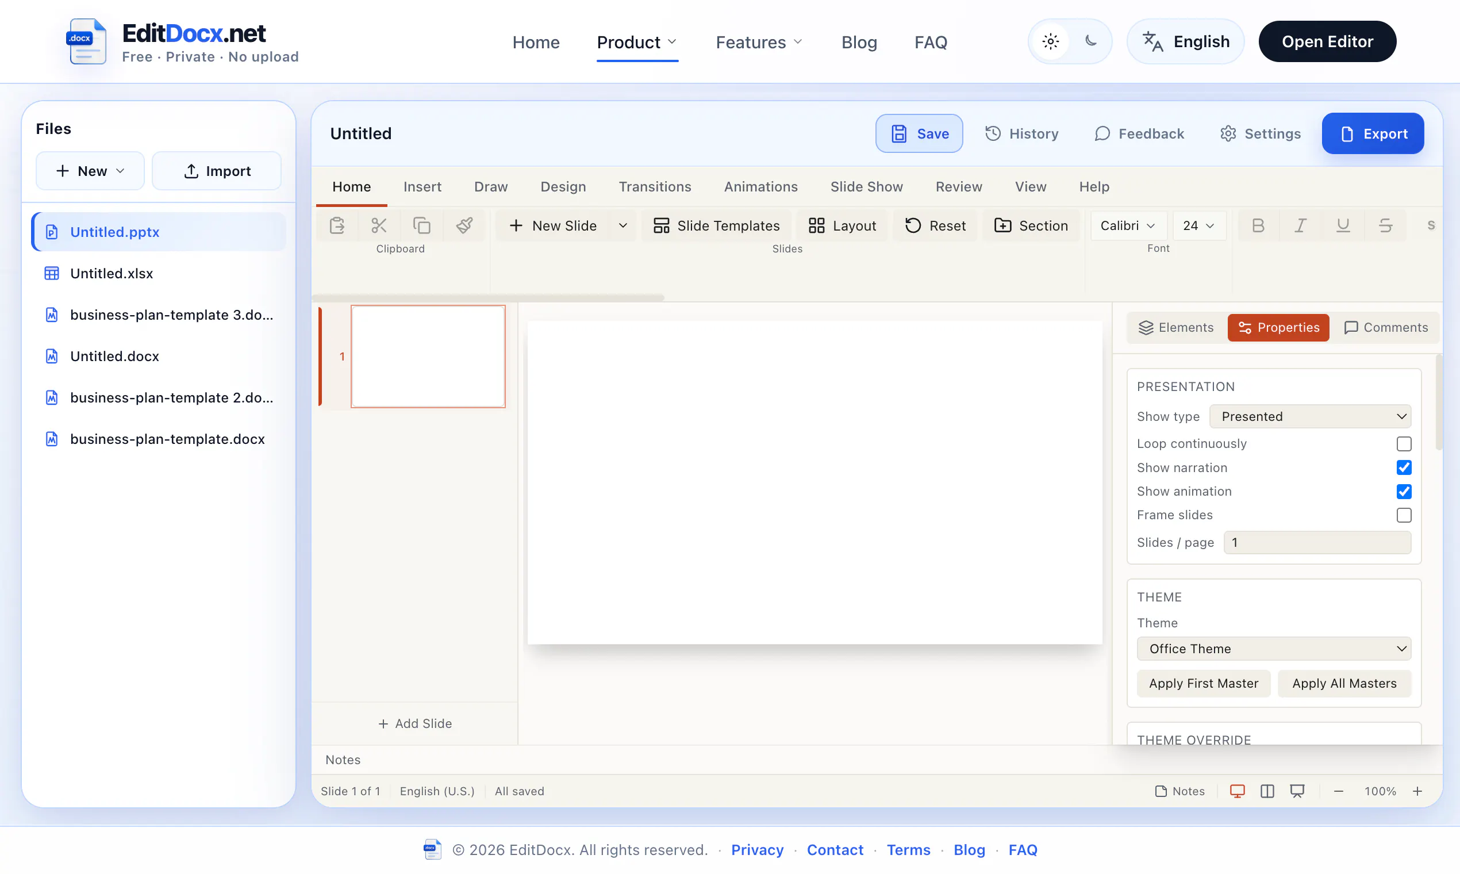The width and height of the screenshot is (1460, 874).
Task: Start presenter view icon in status bar
Action: tap(1297, 791)
